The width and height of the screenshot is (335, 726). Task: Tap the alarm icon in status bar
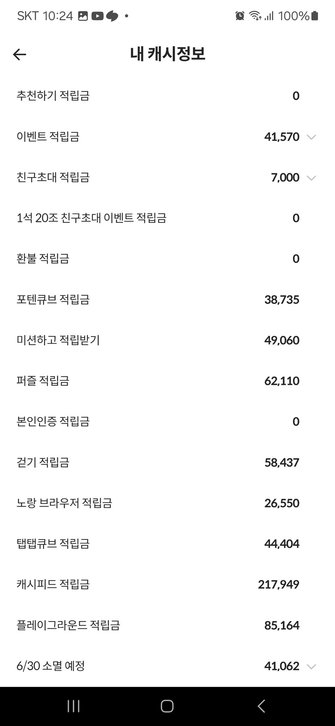click(240, 16)
